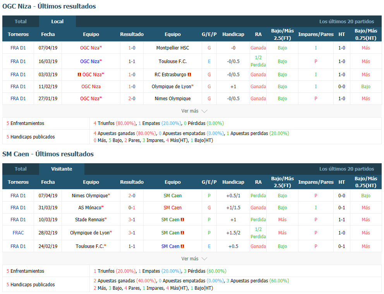Image resolution: width=384 pixels, height=294 pixels.
Task: Open Nimes Olympique link on 27/01/19 row
Action: point(173,98)
